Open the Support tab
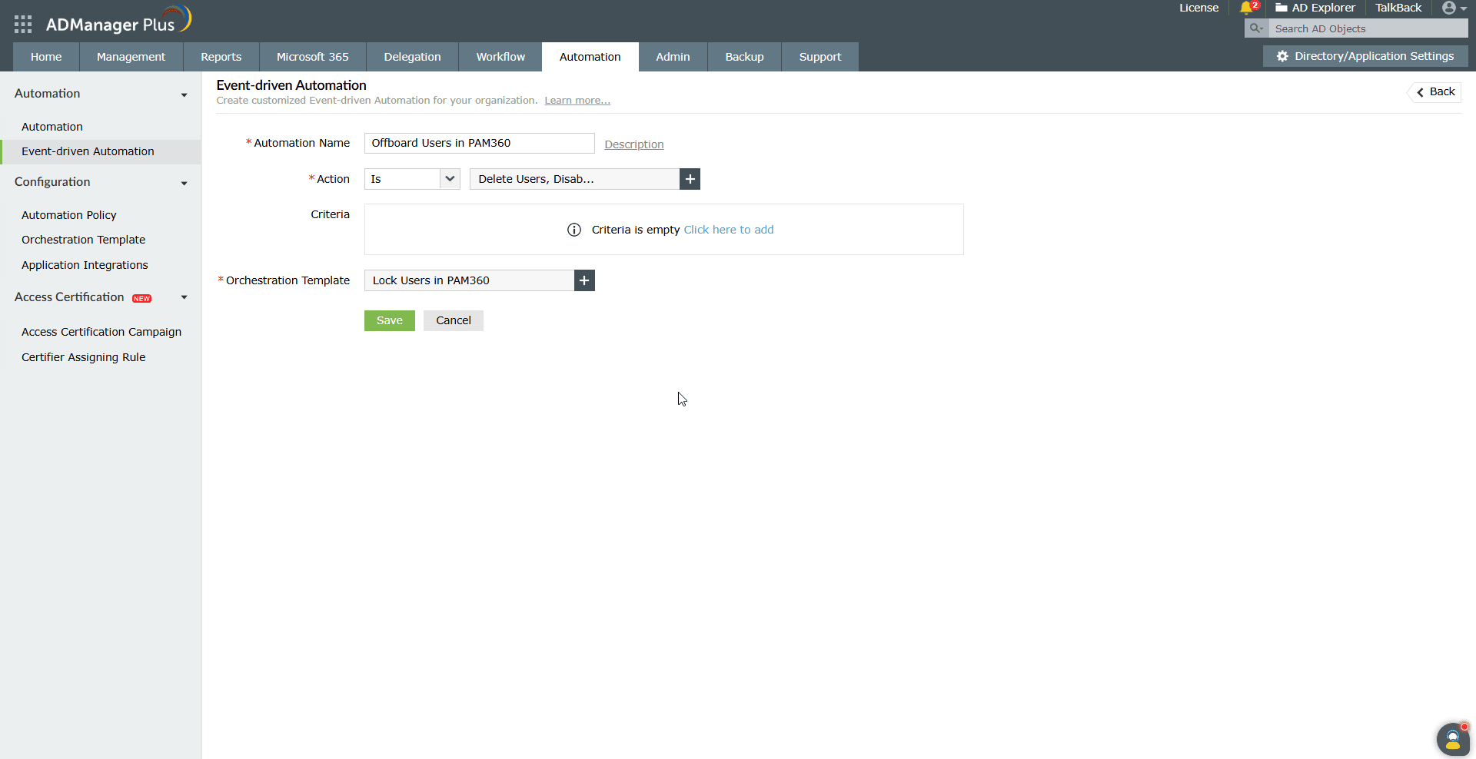The image size is (1476, 759). coord(820,57)
